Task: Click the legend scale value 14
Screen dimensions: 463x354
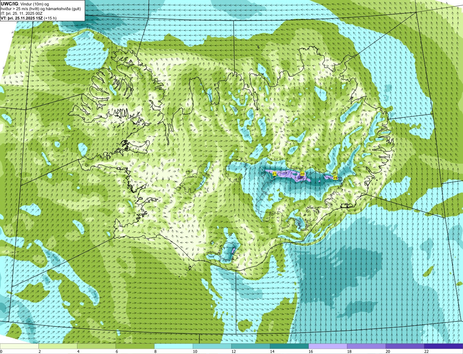Action: click(272, 351)
